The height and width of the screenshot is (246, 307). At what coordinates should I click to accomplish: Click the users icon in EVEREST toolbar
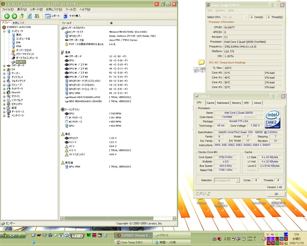click(37, 16)
